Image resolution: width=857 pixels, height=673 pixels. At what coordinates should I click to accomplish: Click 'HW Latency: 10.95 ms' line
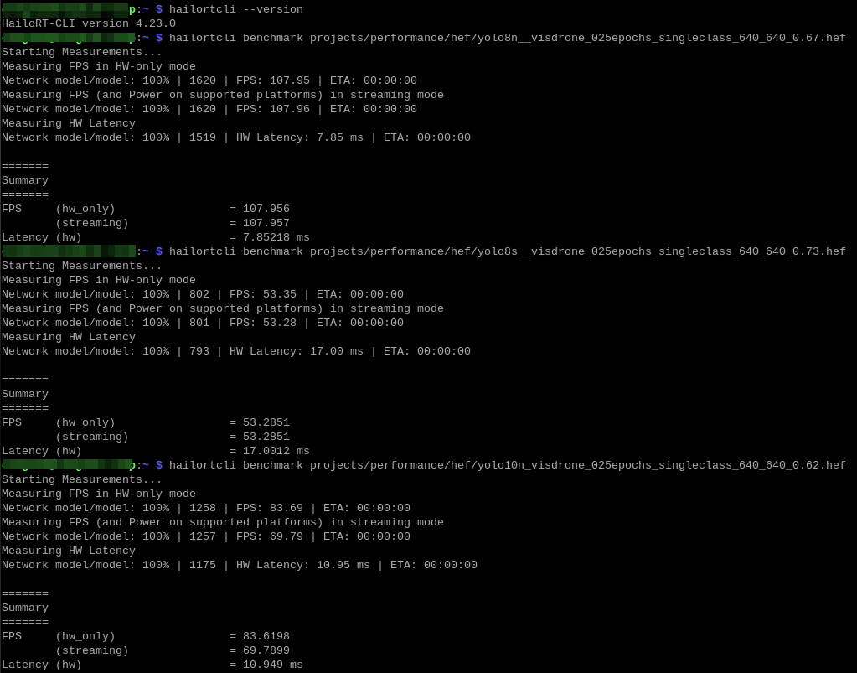point(240,565)
